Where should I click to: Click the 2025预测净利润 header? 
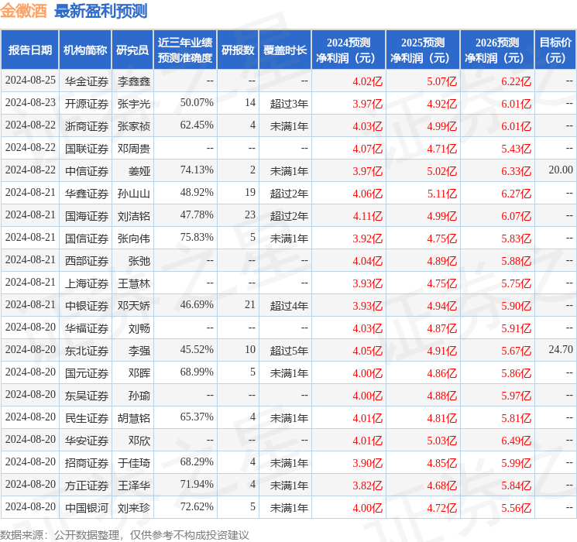pyautogui.click(x=423, y=50)
